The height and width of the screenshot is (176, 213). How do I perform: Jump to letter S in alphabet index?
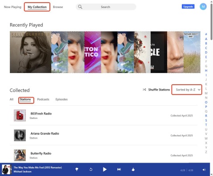click(x=206, y=120)
